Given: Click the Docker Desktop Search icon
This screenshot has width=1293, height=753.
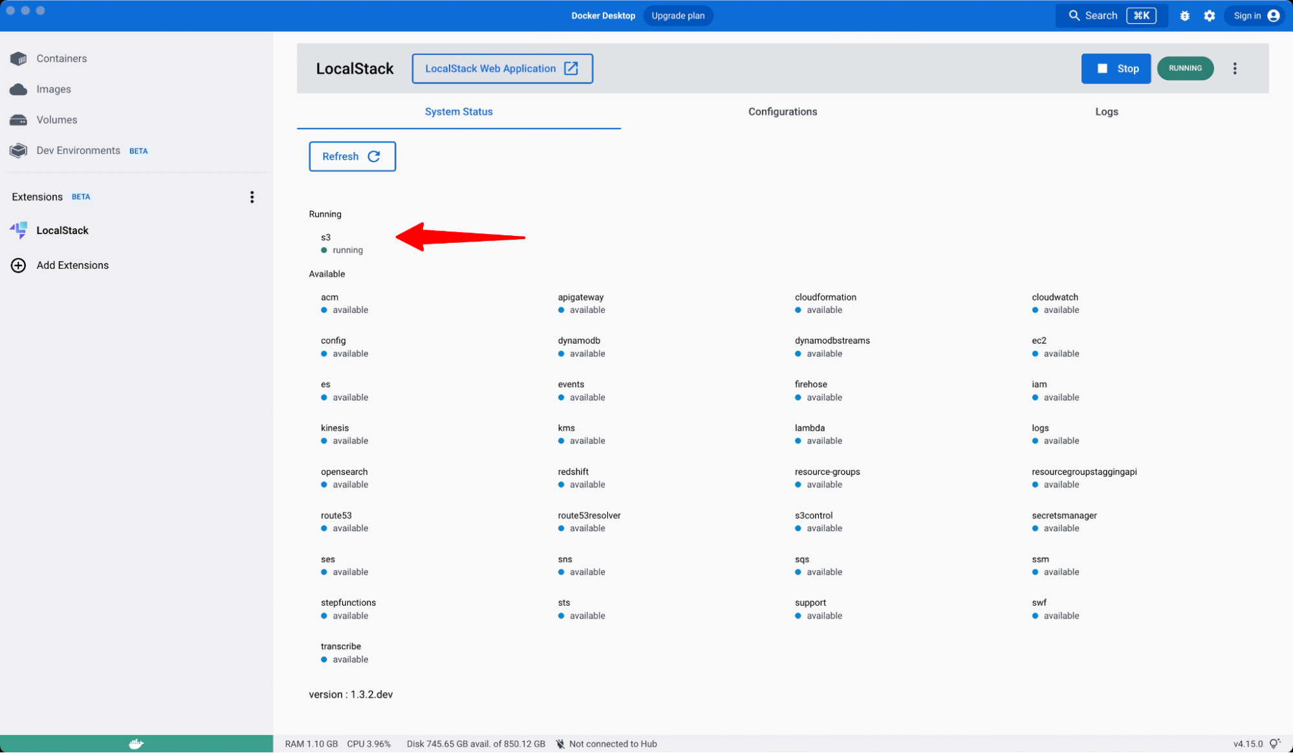Looking at the screenshot, I should tap(1074, 16).
